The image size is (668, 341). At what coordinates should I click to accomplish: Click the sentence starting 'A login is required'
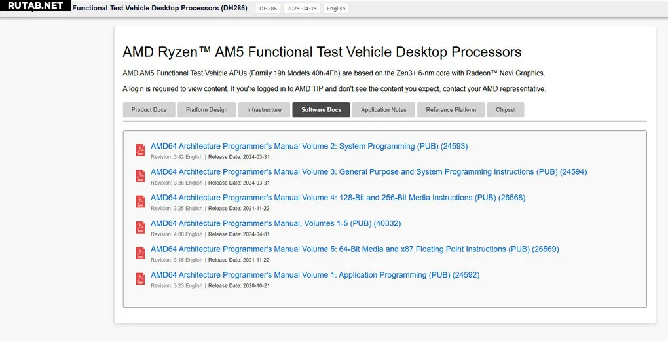coord(334,89)
